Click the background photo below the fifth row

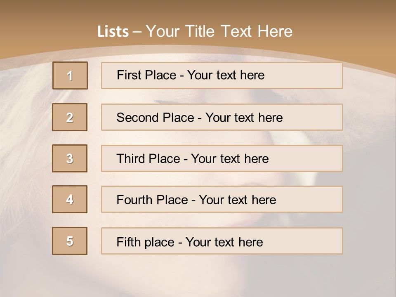point(198,276)
